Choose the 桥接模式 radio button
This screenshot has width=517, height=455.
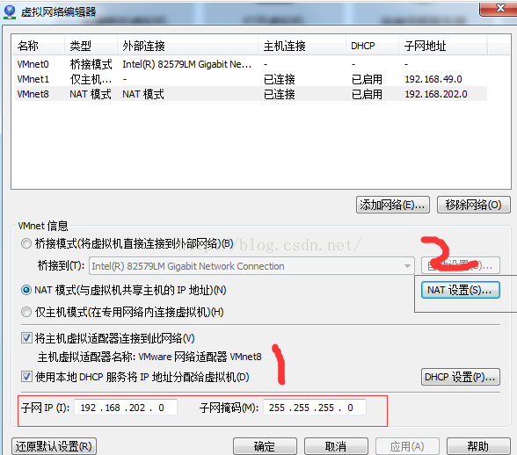coord(26,244)
